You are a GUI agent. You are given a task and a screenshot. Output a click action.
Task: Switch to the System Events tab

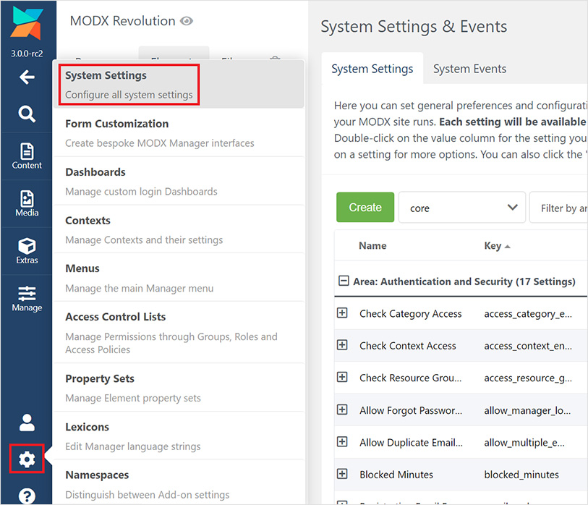[469, 69]
